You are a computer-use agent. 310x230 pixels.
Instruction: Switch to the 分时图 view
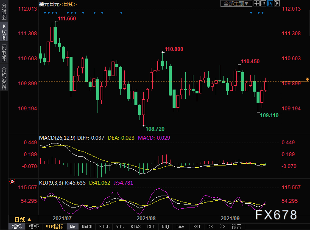(4, 11)
